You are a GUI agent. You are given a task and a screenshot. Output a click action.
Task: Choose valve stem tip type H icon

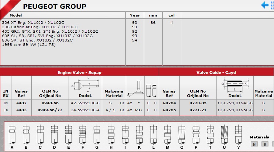point(110,134)
